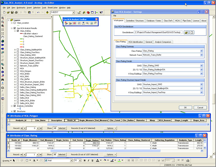Open Class Rating dropdown
This screenshot has height=167, width=216.
coord(201,51)
